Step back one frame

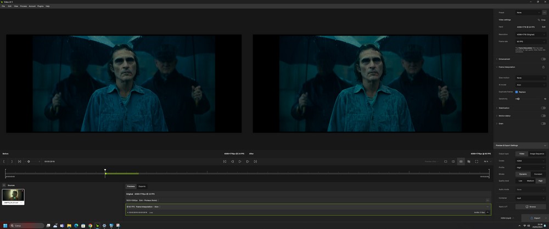[x=232, y=162]
